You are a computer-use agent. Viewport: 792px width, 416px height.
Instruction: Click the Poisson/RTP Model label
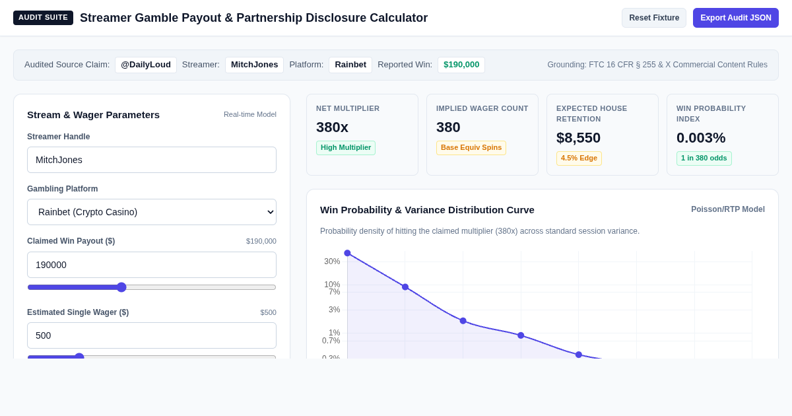pyautogui.click(x=728, y=209)
